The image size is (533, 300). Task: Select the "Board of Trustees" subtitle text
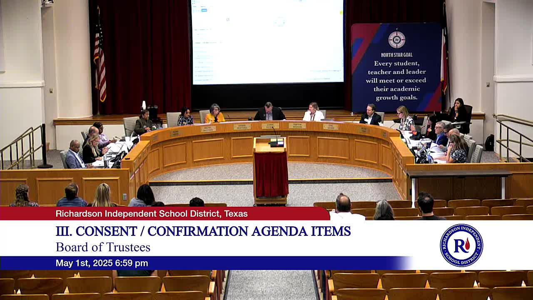(x=103, y=247)
